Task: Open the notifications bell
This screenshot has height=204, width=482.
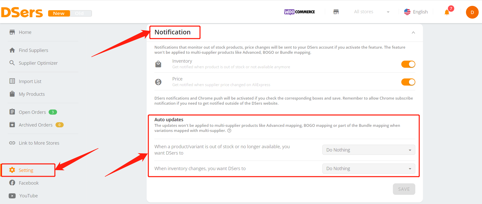Action: (x=447, y=12)
